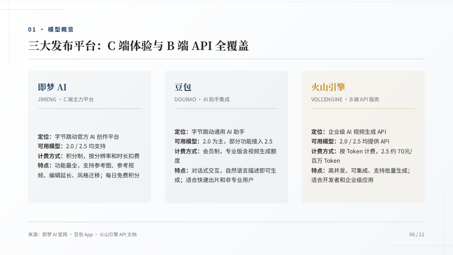Click the page number '06 / 22'
Screen dimensions: 453x255
pos(417,234)
